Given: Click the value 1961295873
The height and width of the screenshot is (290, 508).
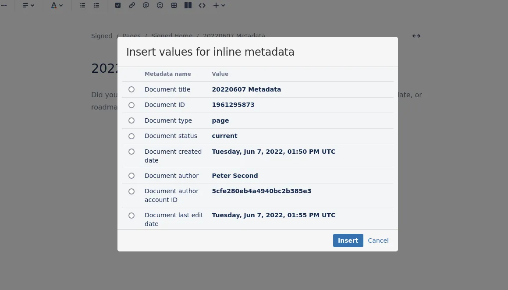Looking at the screenshot, I should [x=233, y=105].
